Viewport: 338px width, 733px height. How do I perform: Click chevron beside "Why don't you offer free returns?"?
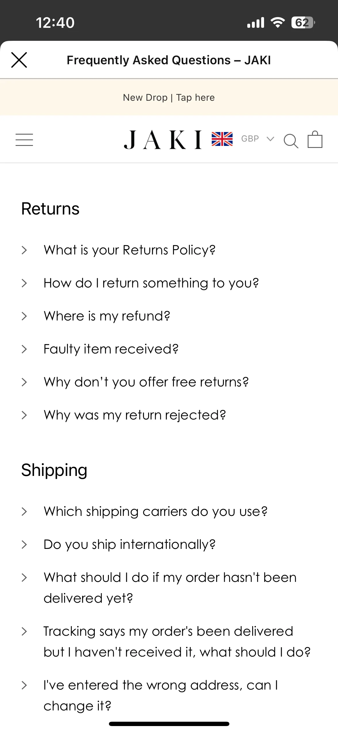click(24, 382)
